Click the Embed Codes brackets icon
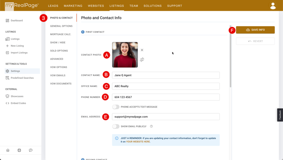Viewport: 283px width, 160px height. click(x=7, y=103)
